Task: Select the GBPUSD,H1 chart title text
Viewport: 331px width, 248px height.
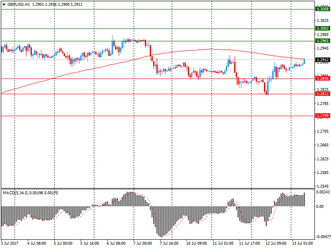Action: 19,5
